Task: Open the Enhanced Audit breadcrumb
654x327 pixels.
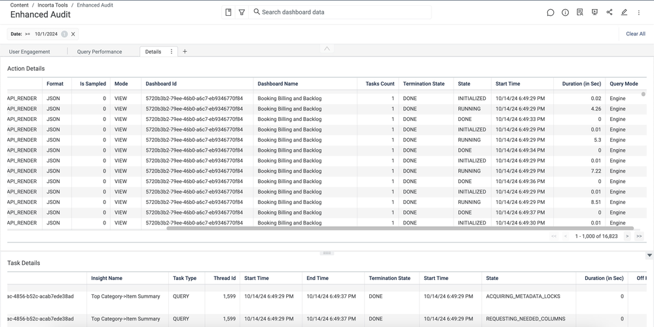Action: (x=95, y=5)
